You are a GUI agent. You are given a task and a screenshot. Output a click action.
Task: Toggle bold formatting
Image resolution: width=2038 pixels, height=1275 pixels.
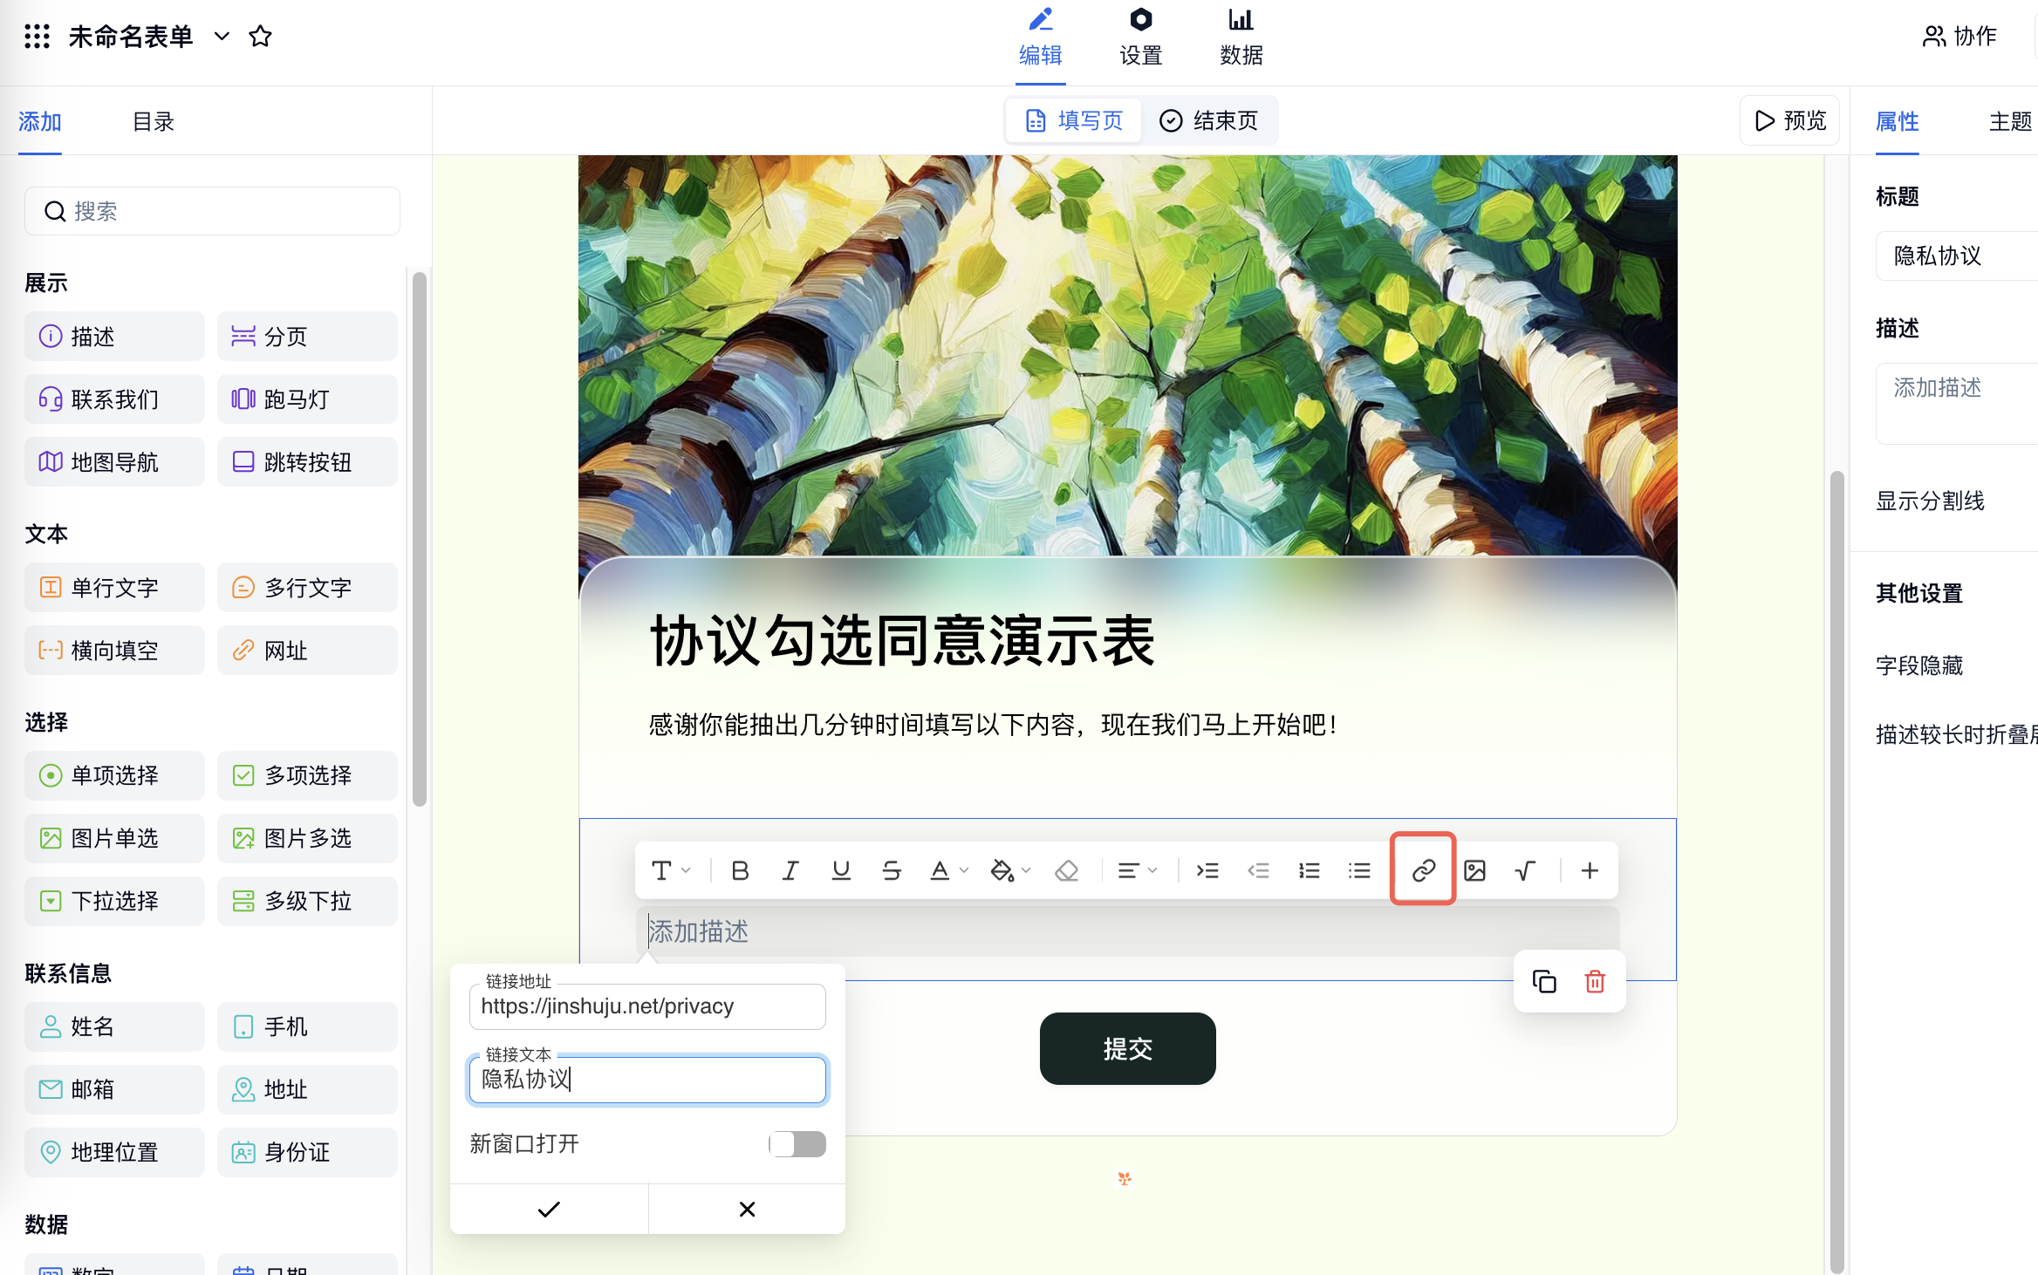[x=740, y=870]
